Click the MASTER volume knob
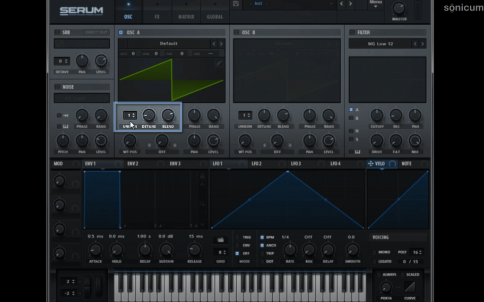The image size is (484, 302). click(x=399, y=8)
